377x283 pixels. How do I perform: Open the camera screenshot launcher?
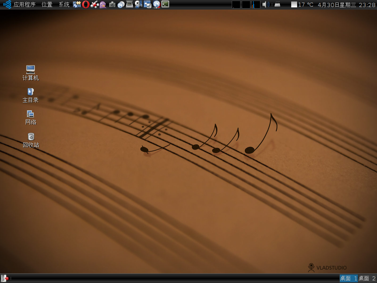point(112,4)
